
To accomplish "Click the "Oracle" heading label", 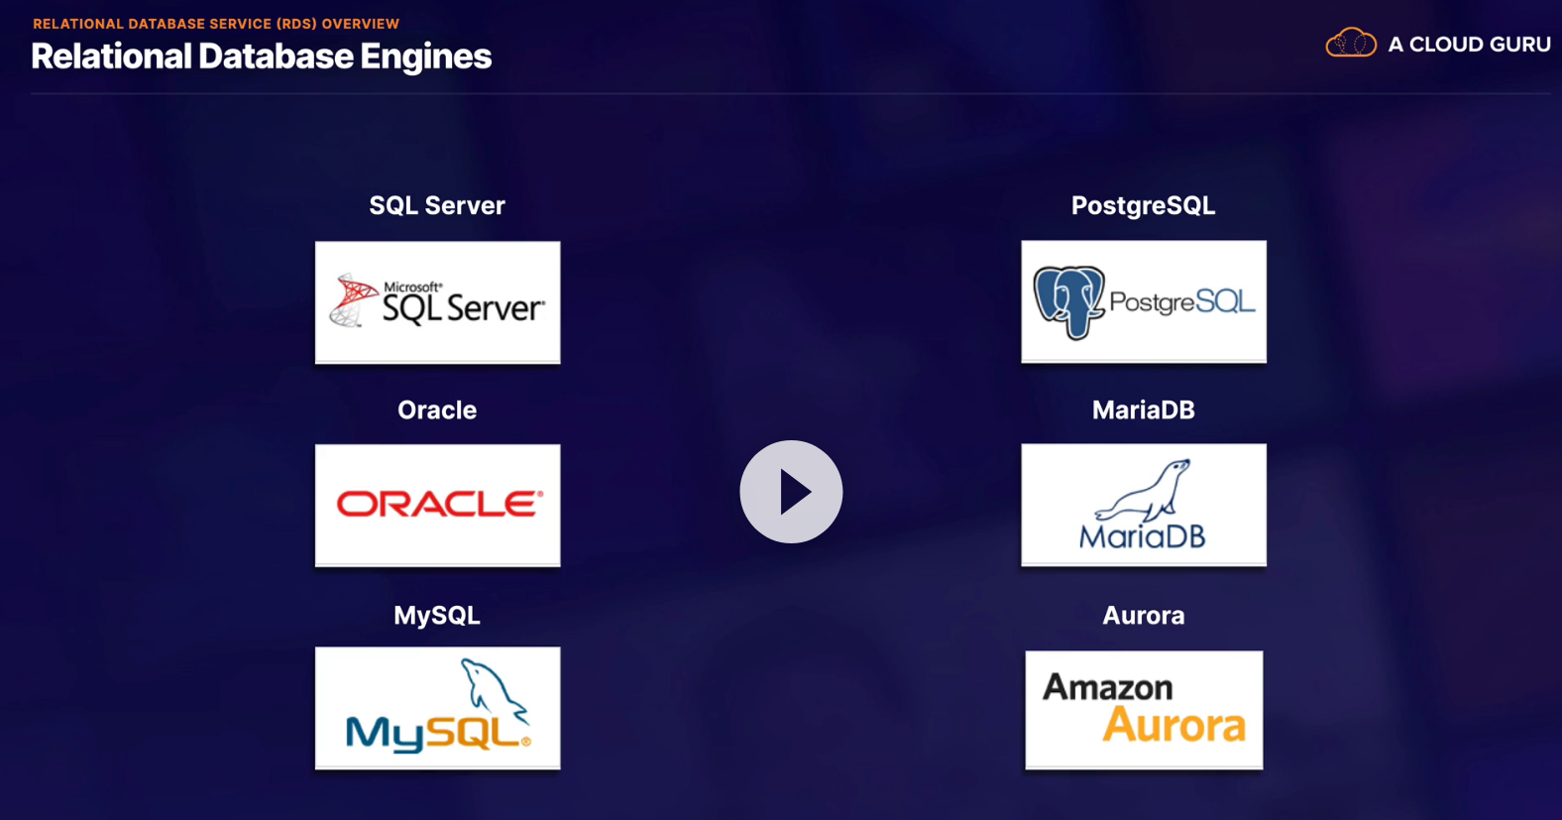I will 437,410.
